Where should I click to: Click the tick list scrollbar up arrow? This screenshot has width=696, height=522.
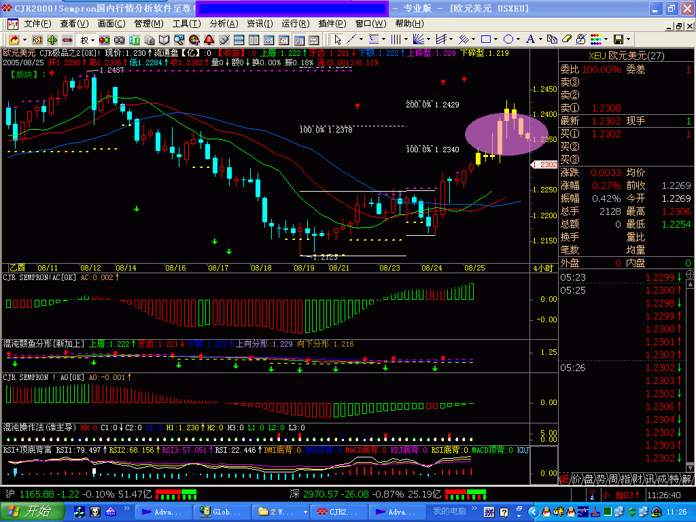(x=691, y=283)
